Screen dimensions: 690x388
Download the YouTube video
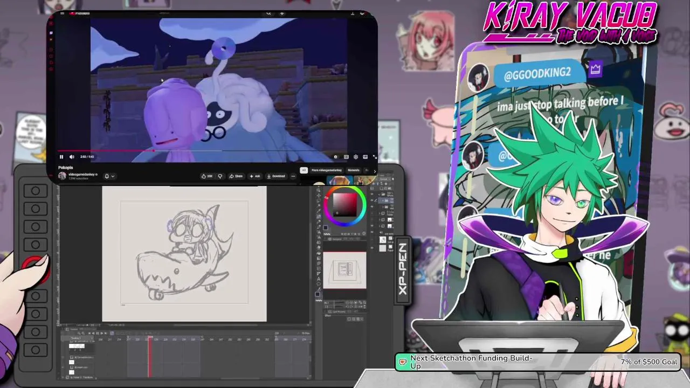[x=276, y=176]
